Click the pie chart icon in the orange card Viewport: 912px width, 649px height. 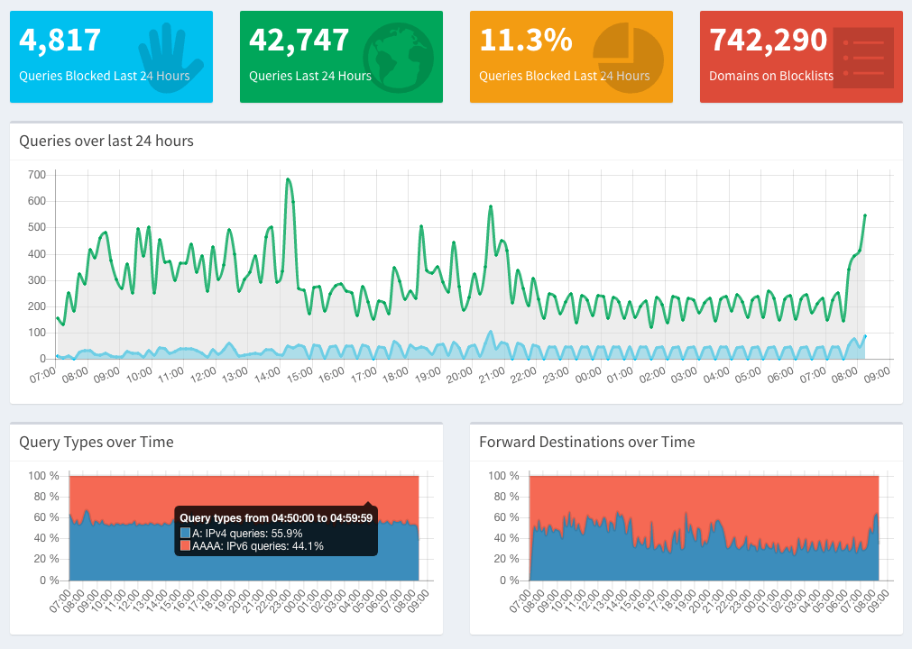(x=629, y=57)
